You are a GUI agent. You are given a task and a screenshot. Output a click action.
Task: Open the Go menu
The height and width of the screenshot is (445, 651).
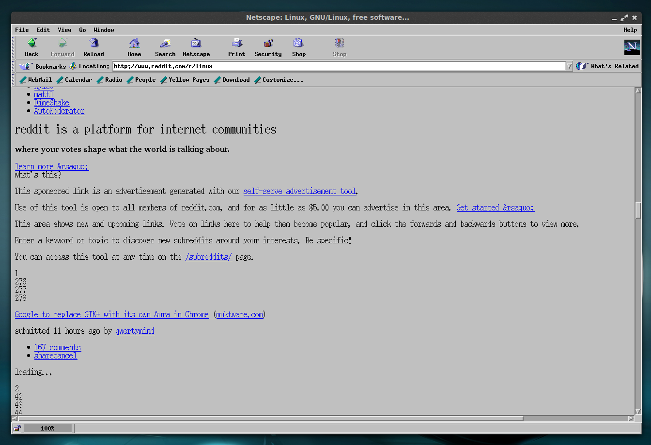click(82, 30)
